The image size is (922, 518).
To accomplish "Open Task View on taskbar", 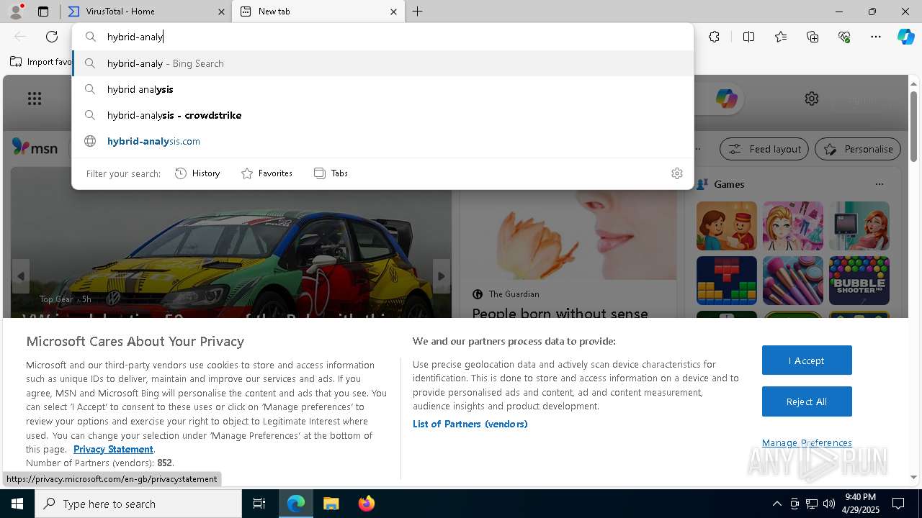I will click(x=259, y=504).
